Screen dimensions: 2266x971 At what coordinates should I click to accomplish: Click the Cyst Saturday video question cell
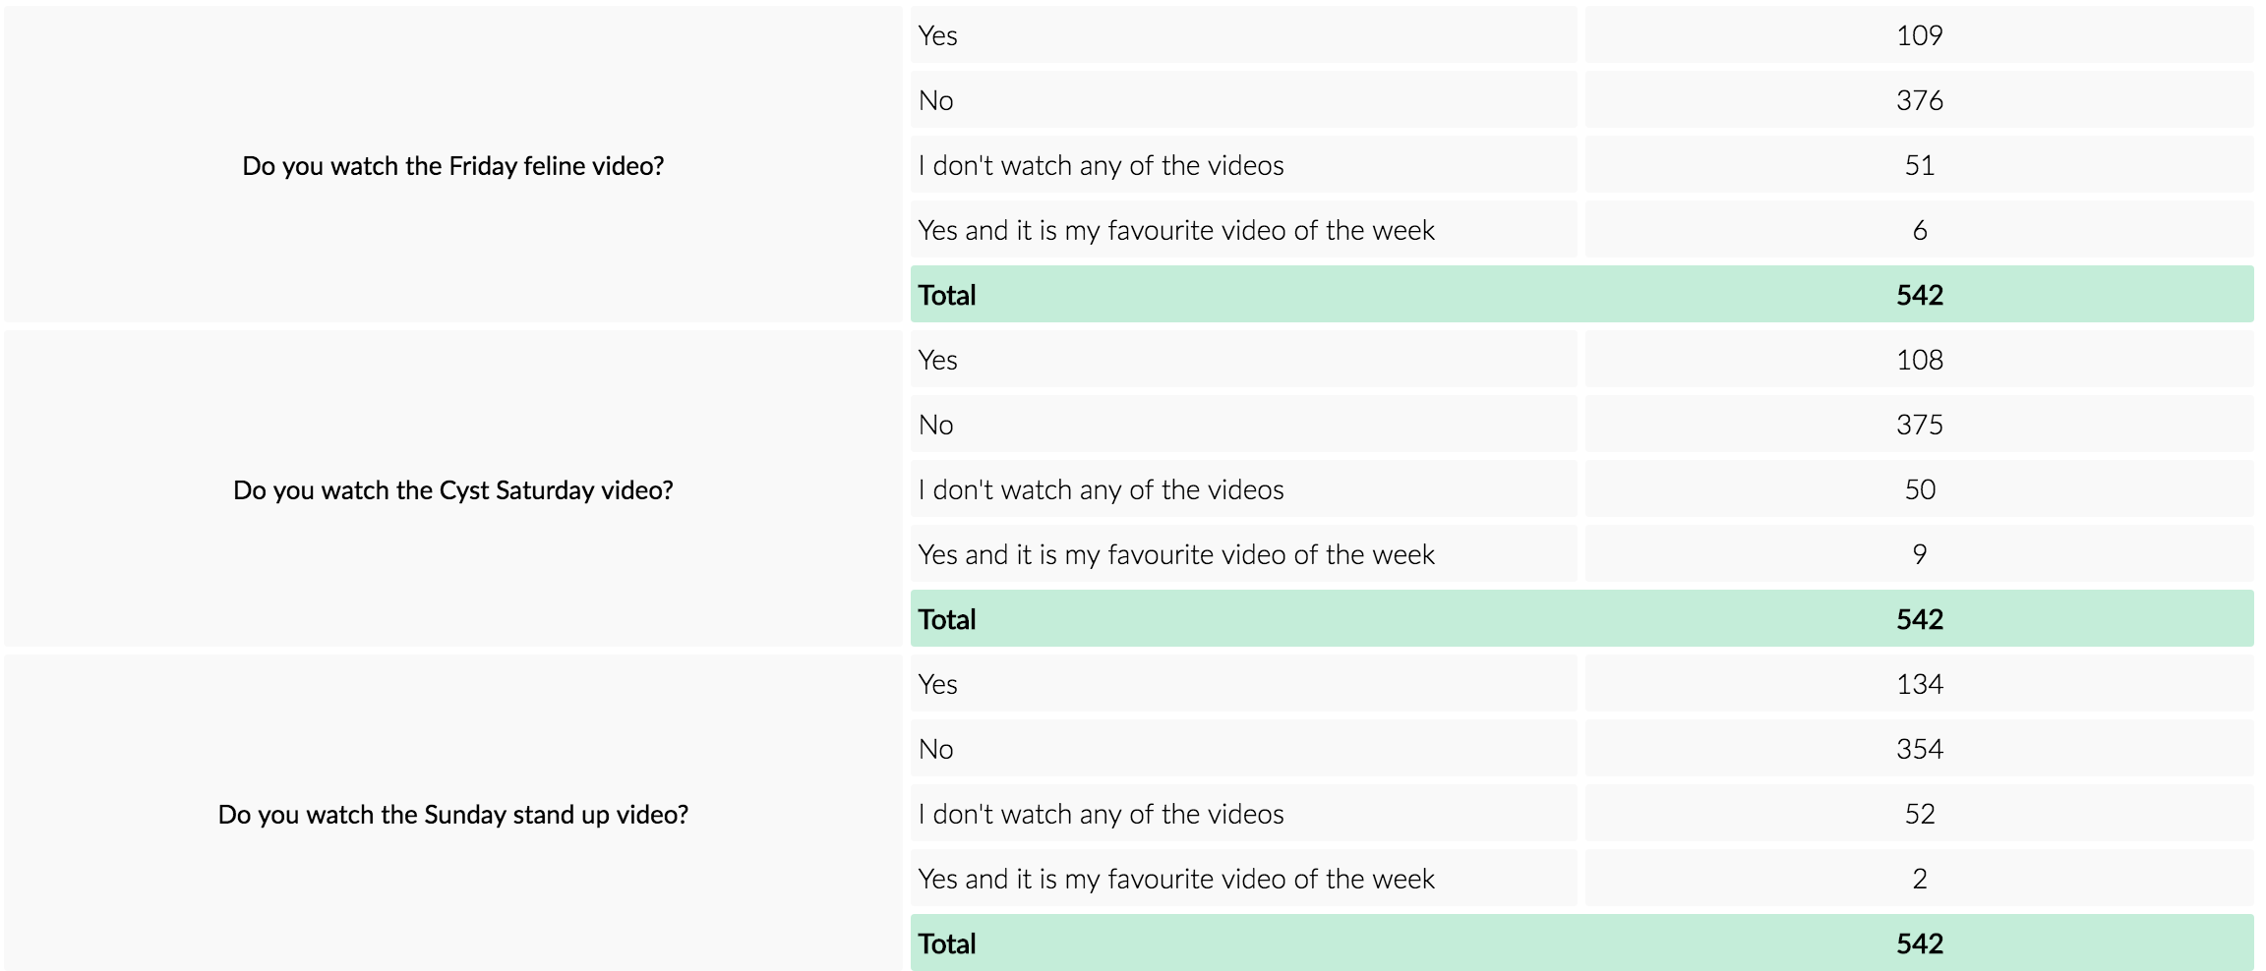[x=452, y=489]
